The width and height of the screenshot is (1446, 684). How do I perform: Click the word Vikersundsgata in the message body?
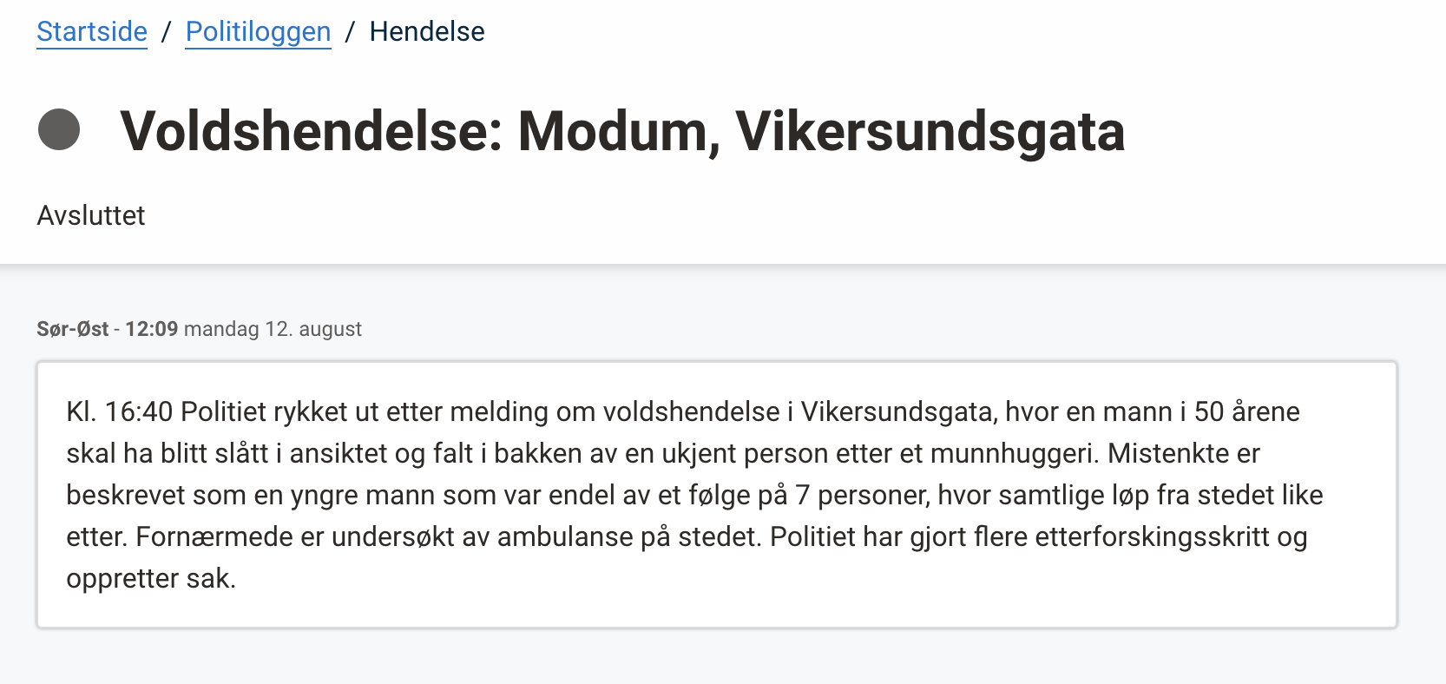pos(897,411)
